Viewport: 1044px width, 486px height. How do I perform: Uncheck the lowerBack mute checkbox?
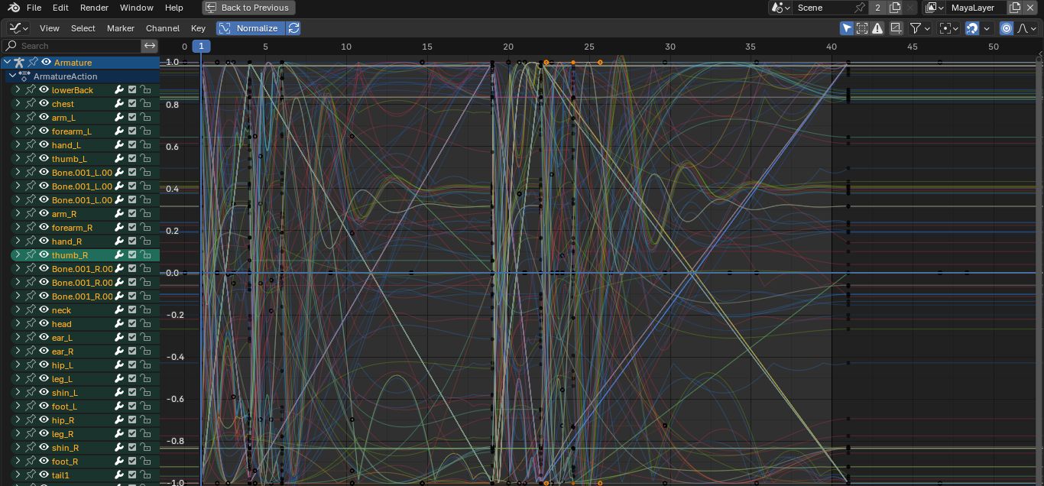[x=132, y=90]
